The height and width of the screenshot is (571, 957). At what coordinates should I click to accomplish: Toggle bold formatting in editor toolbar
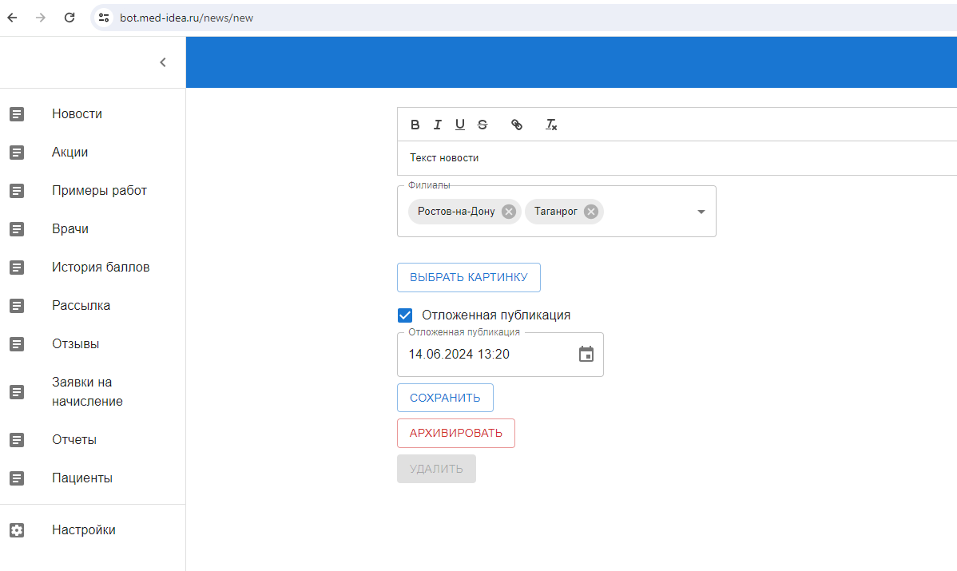coord(415,125)
